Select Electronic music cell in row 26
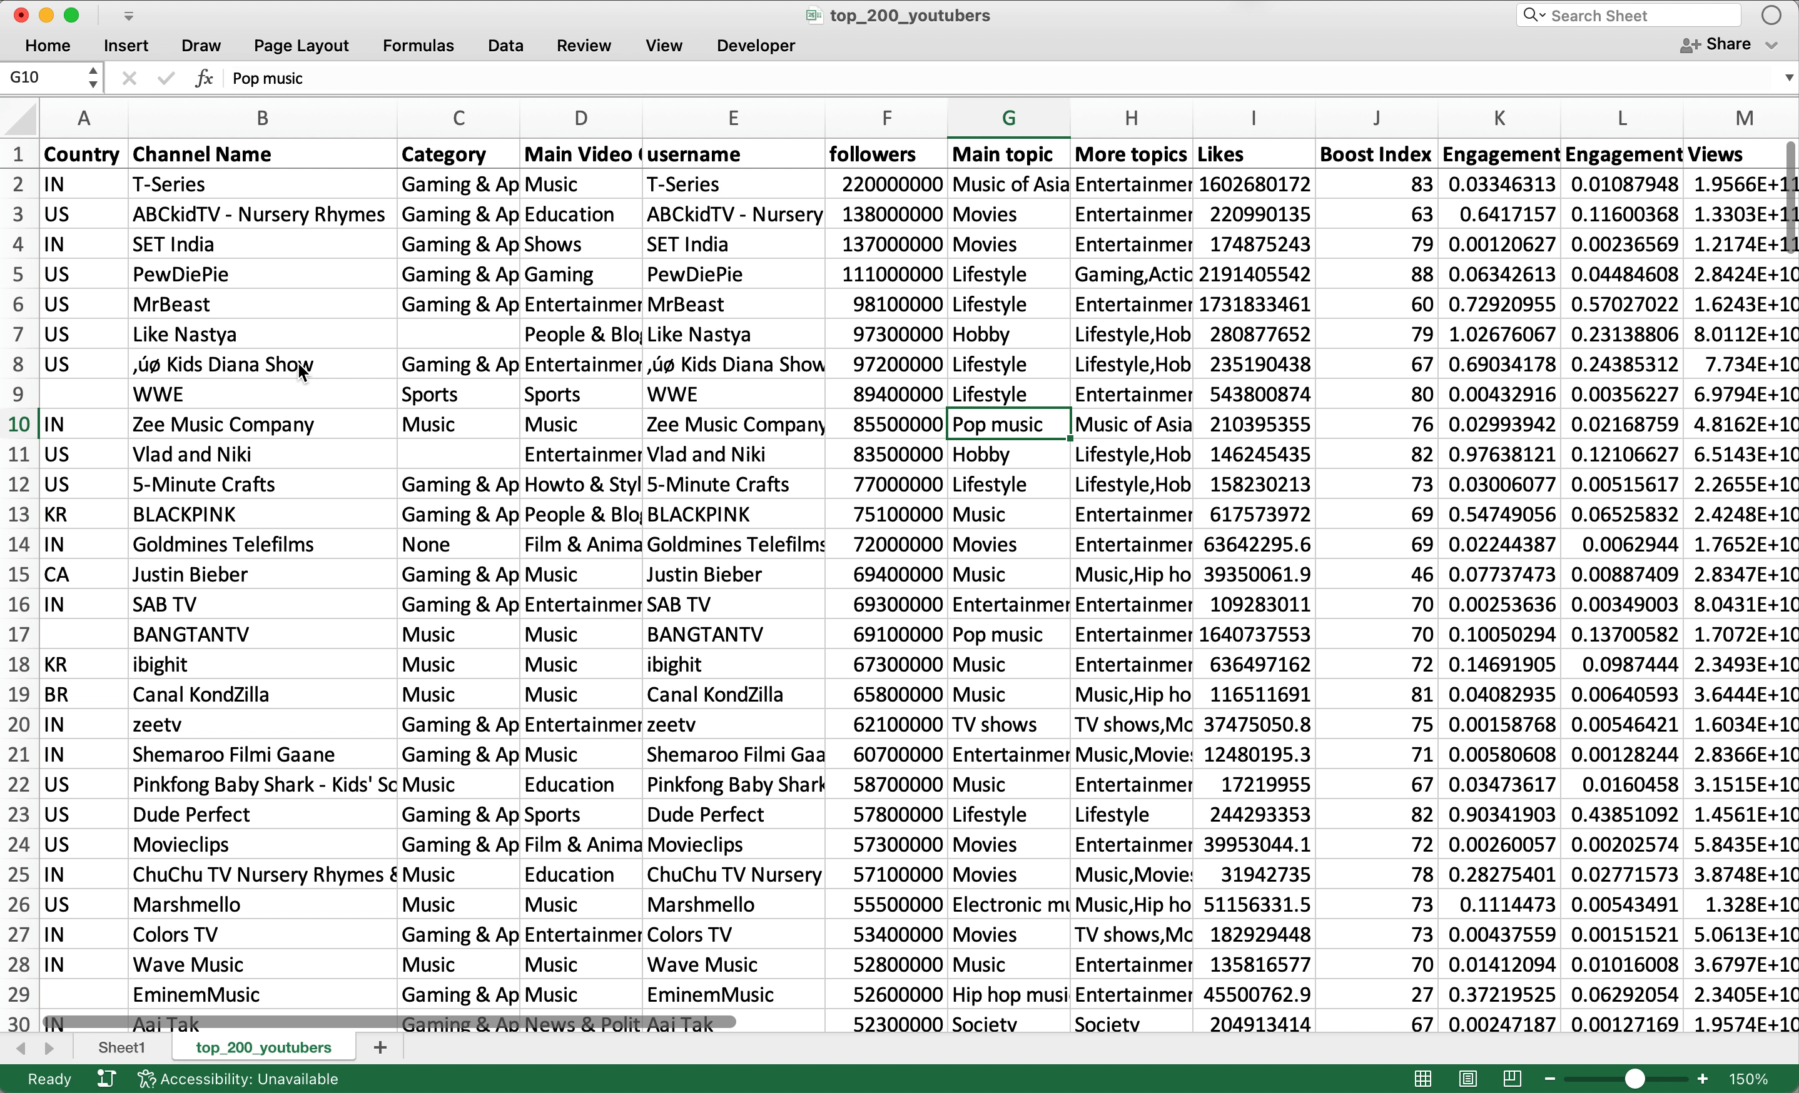 (x=1008, y=904)
